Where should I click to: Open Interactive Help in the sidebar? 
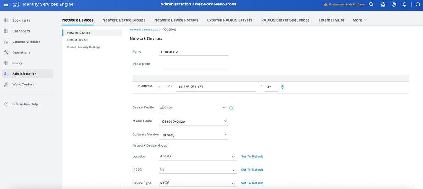(x=25, y=104)
